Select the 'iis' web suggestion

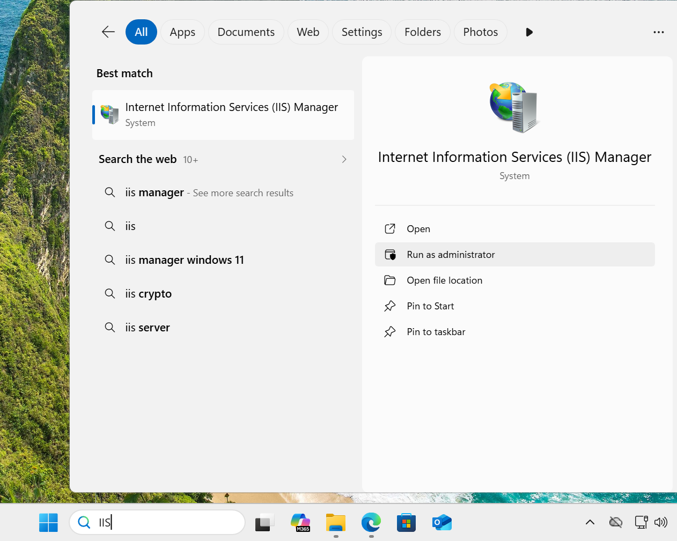click(x=223, y=226)
